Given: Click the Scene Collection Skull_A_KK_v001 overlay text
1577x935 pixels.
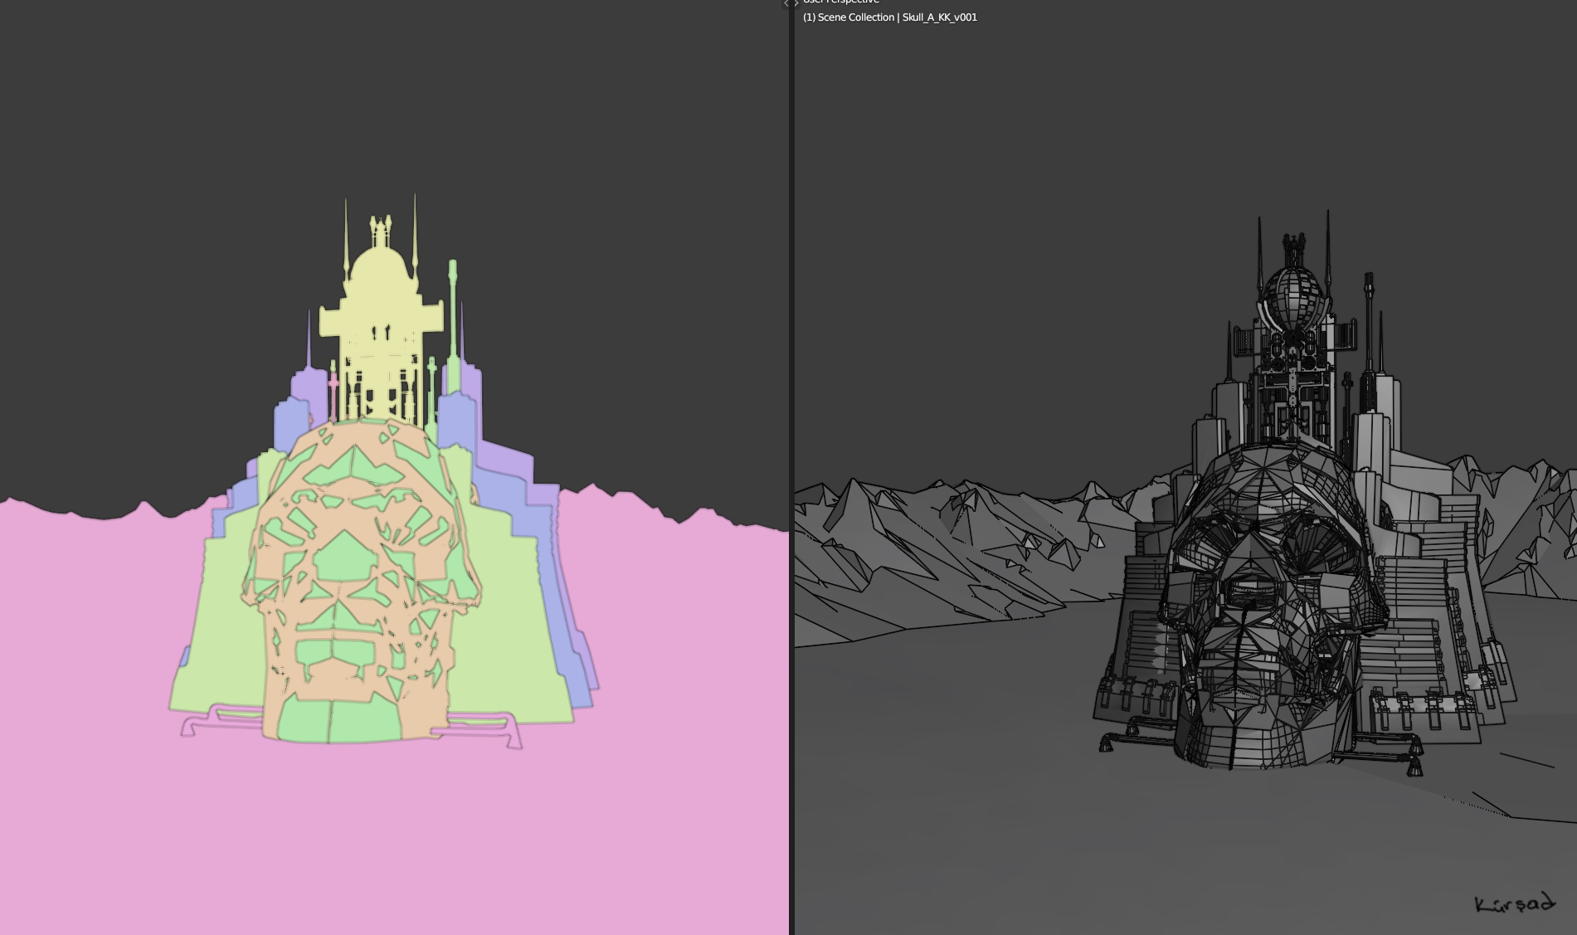Looking at the screenshot, I should (x=889, y=17).
